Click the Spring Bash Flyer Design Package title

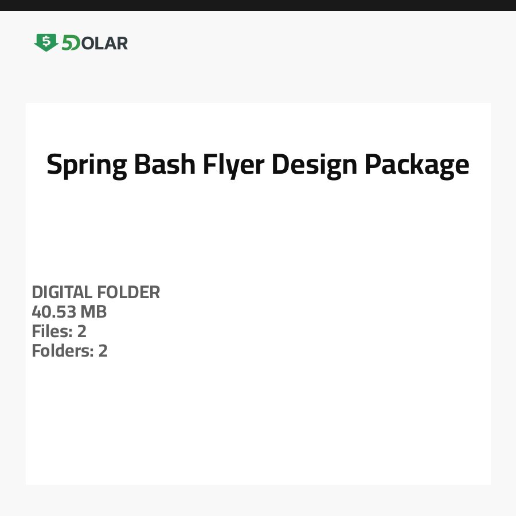(258, 165)
